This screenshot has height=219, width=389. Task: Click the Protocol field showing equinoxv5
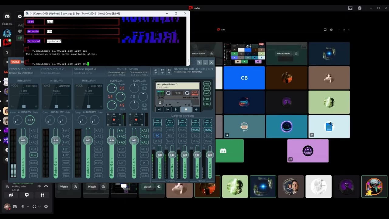click(x=82, y=41)
